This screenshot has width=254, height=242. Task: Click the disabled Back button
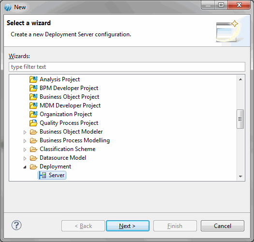click(x=83, y=226)
